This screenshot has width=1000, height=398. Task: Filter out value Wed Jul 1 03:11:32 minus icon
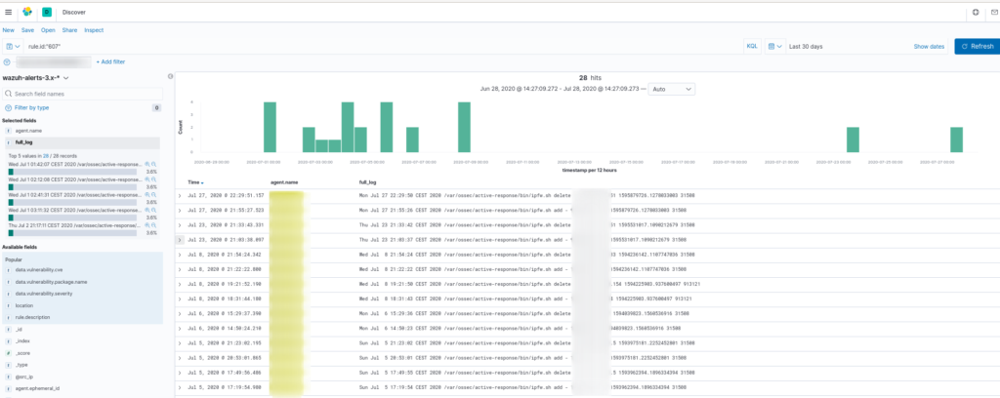click(153, 210)
